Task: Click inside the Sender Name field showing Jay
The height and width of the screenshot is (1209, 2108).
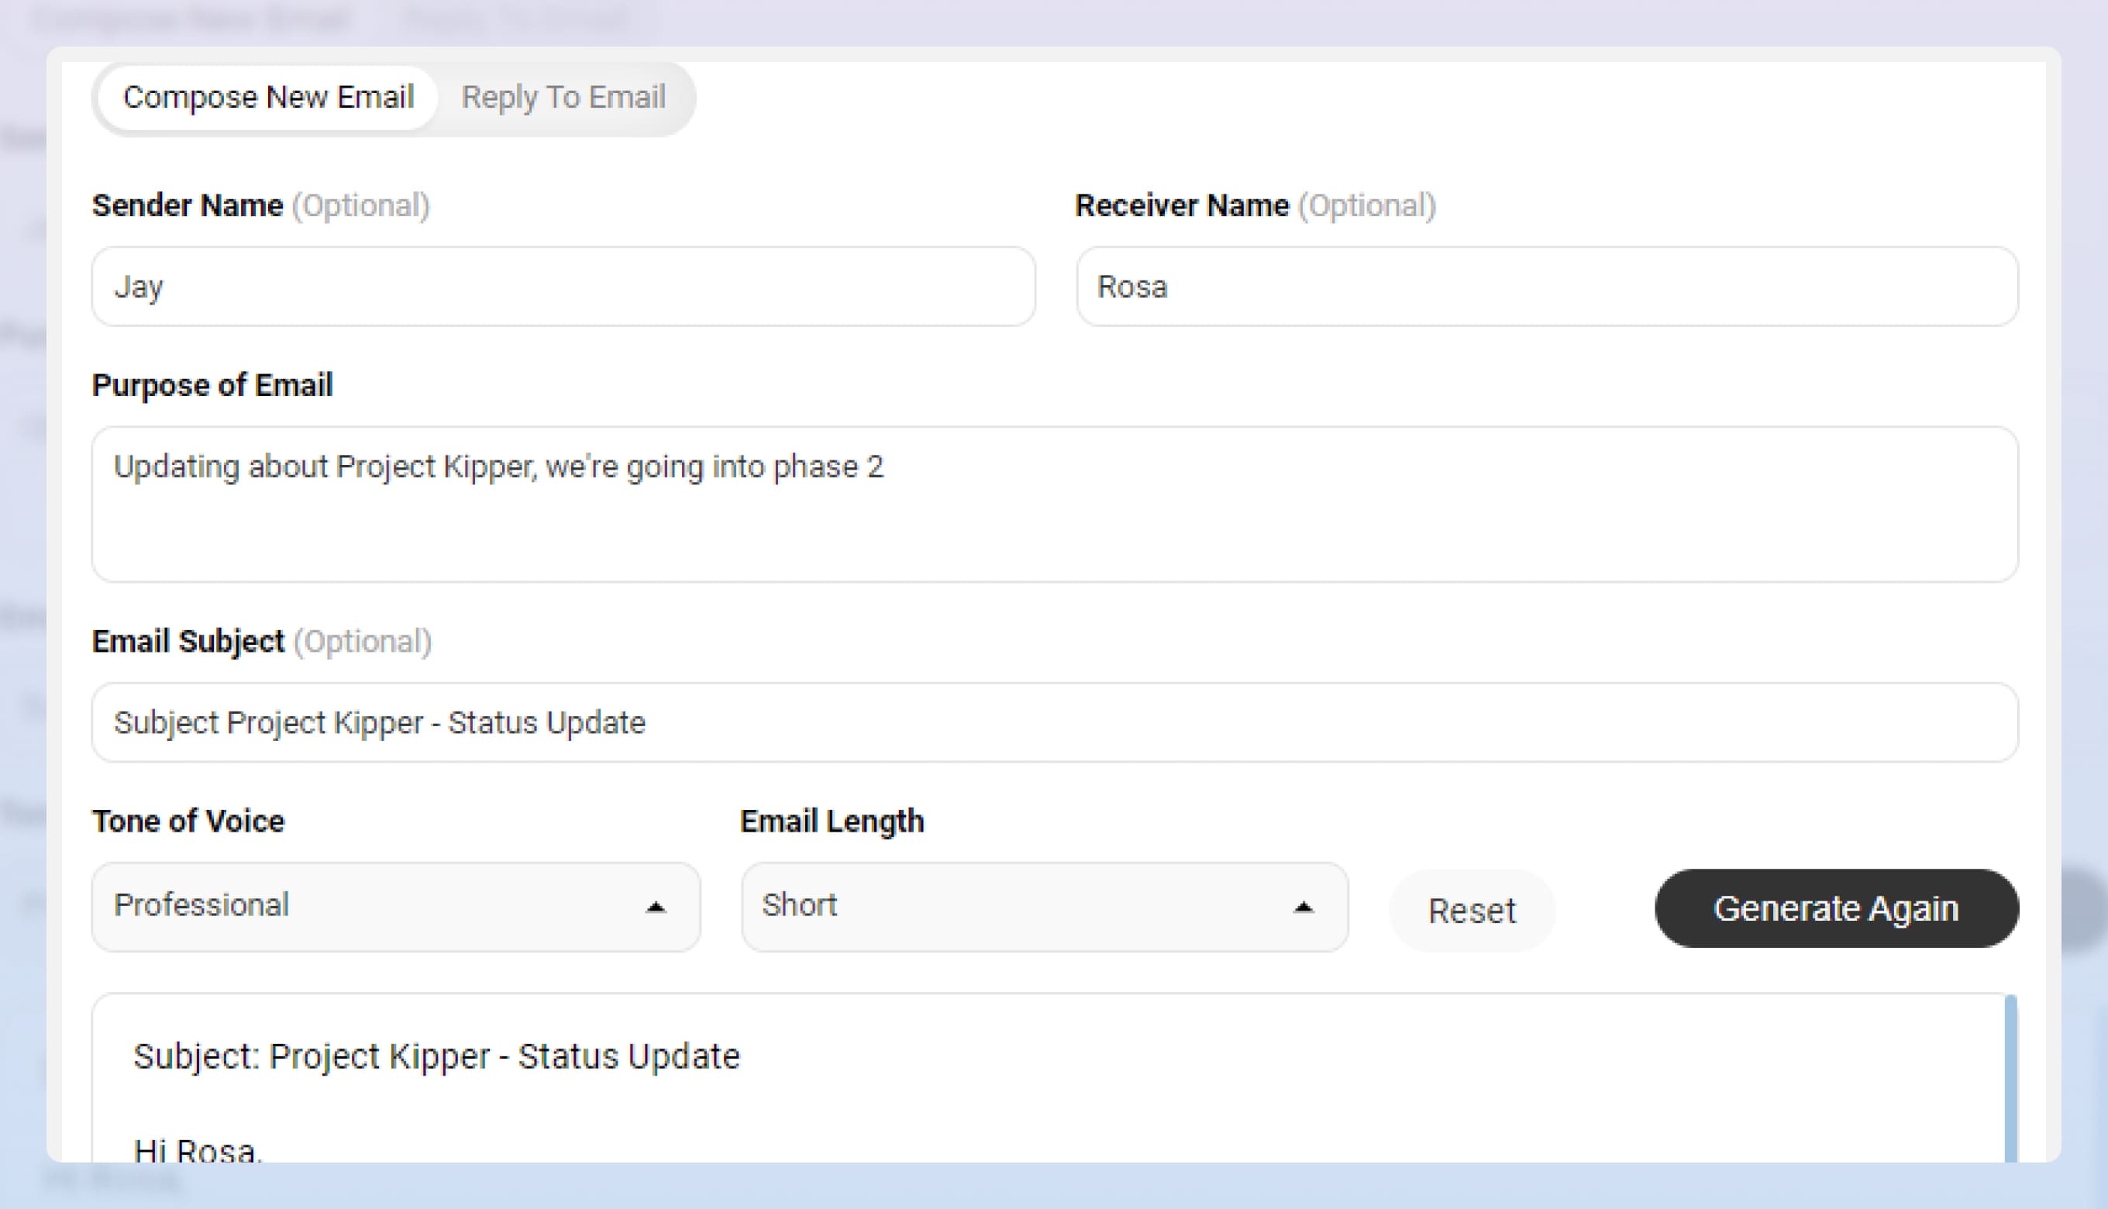Action: (563, 287)
